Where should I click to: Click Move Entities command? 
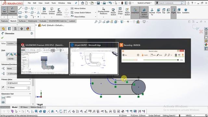coord(78,17)
